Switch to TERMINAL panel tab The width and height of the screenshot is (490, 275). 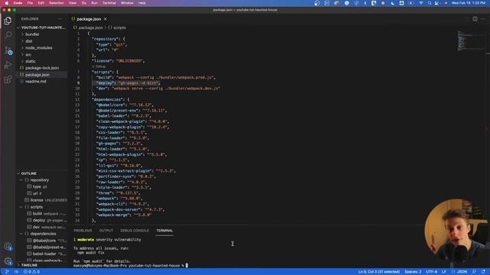(x=165, y=231)
